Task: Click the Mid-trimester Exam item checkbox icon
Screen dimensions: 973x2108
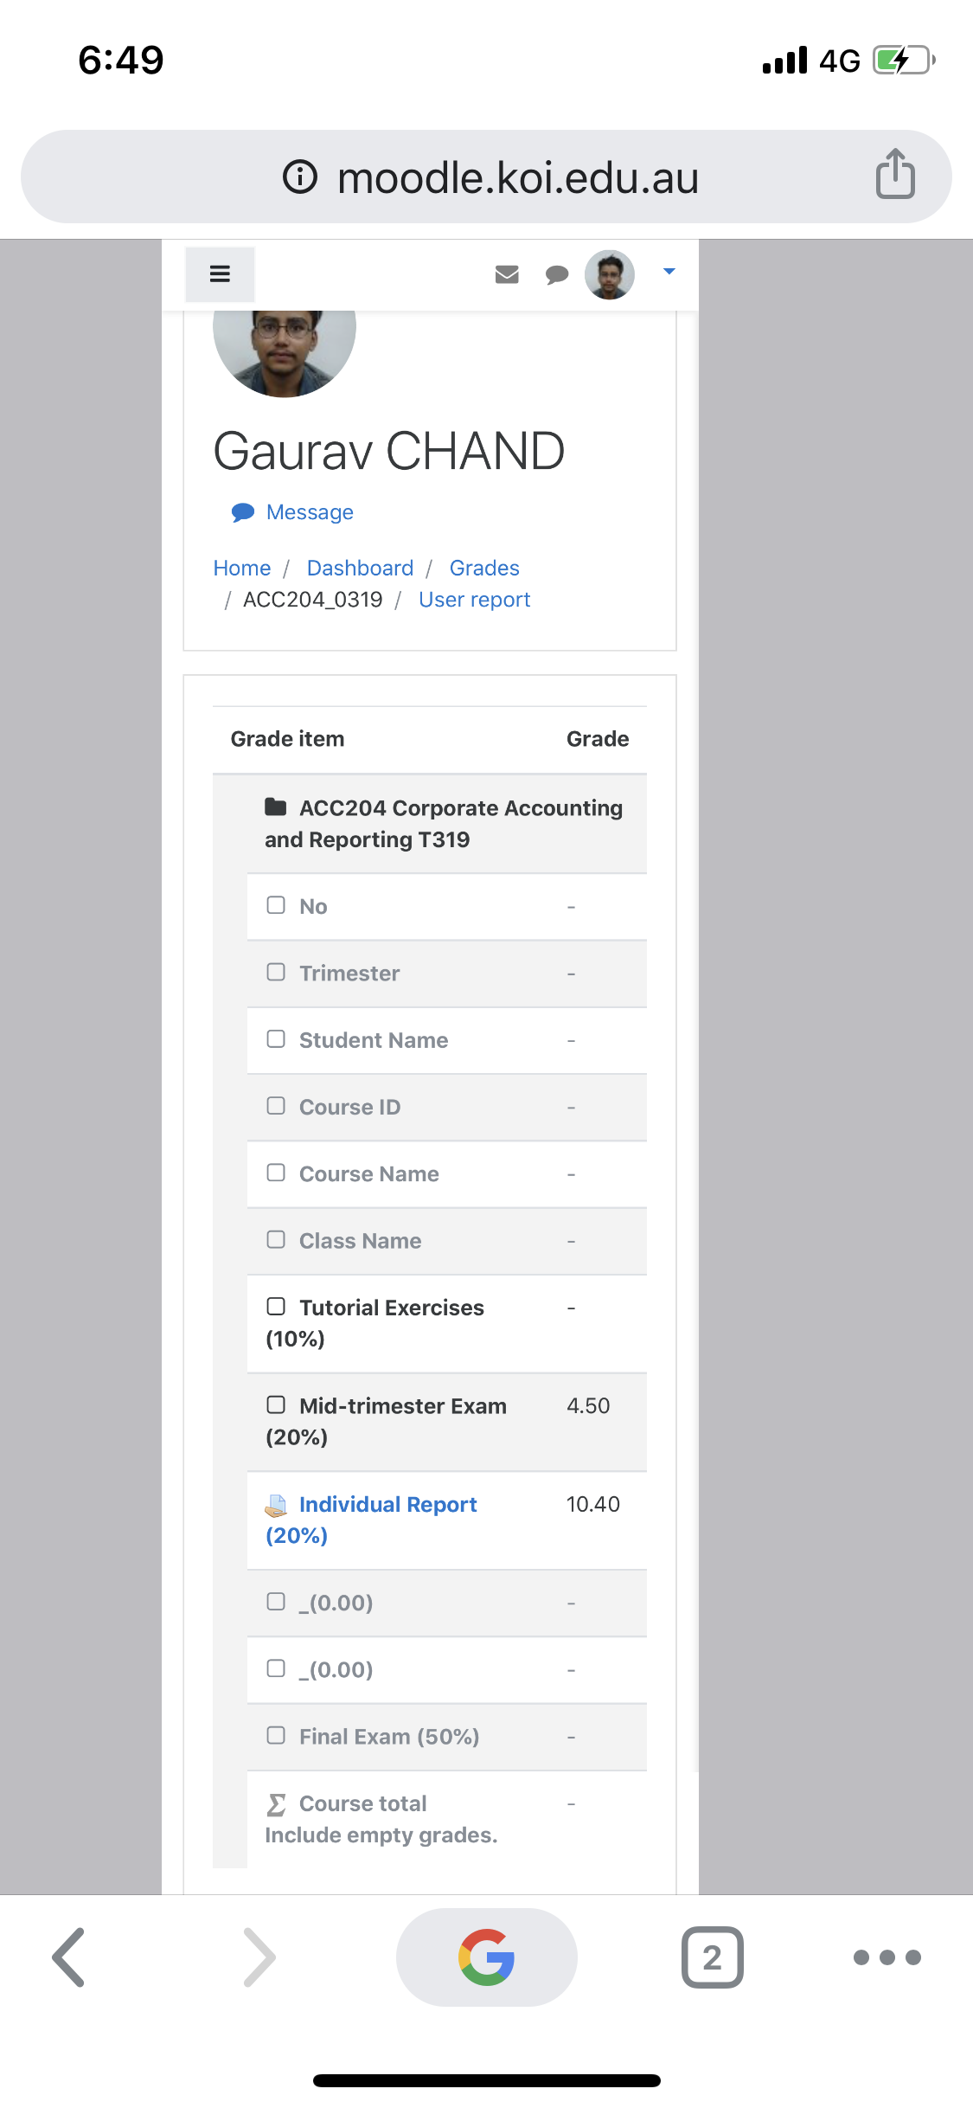Action: (276, 1404)
